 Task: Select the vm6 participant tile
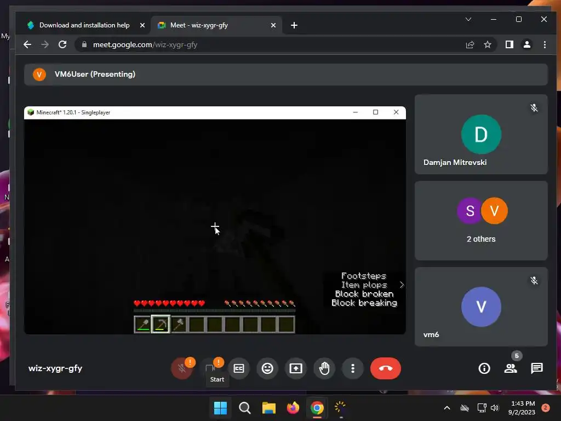pos(481,307)
